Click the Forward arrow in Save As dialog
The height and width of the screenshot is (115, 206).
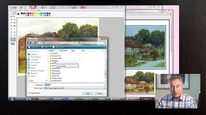click(x=33, y=43)
